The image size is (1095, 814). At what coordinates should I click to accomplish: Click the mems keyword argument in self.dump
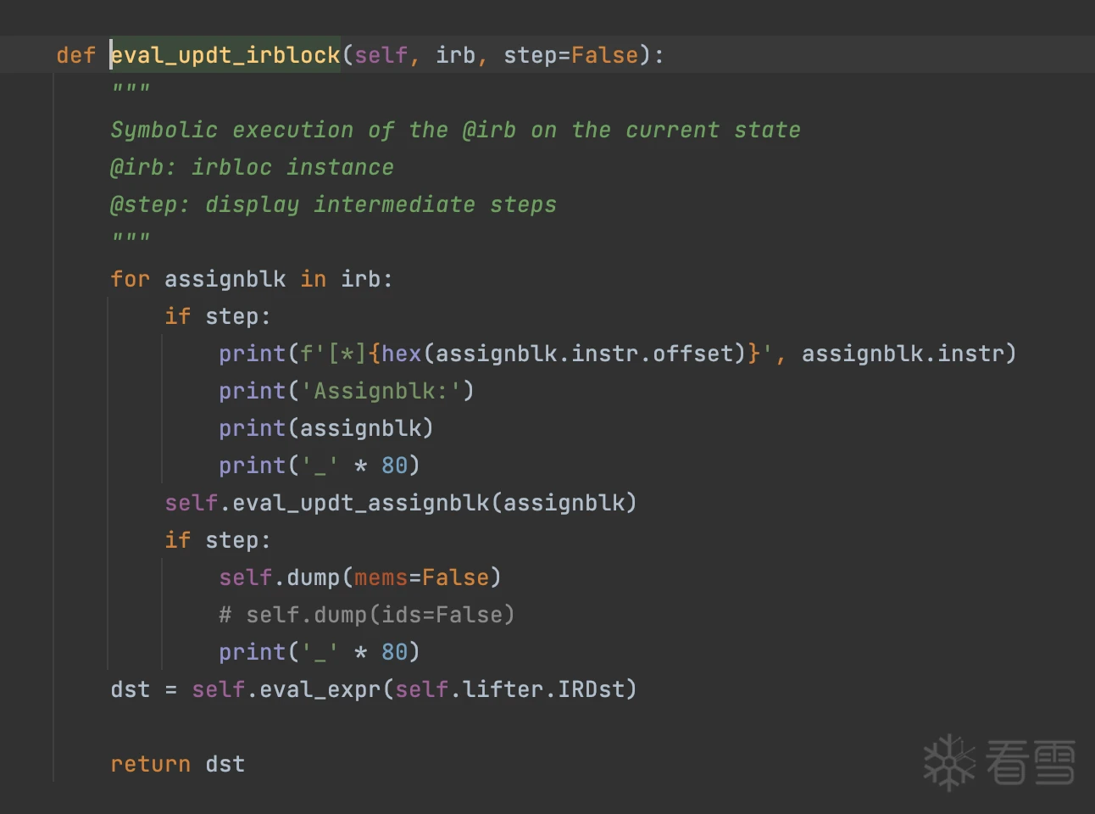(x=381, y=577)
